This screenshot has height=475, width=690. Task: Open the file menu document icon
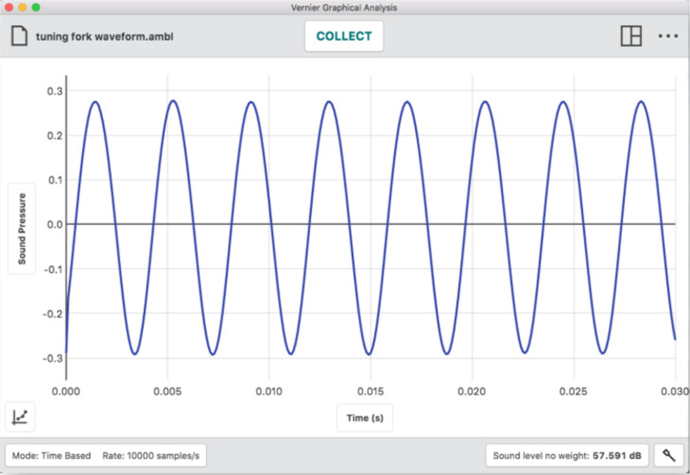pyautogui.click(x=19, y=36)
